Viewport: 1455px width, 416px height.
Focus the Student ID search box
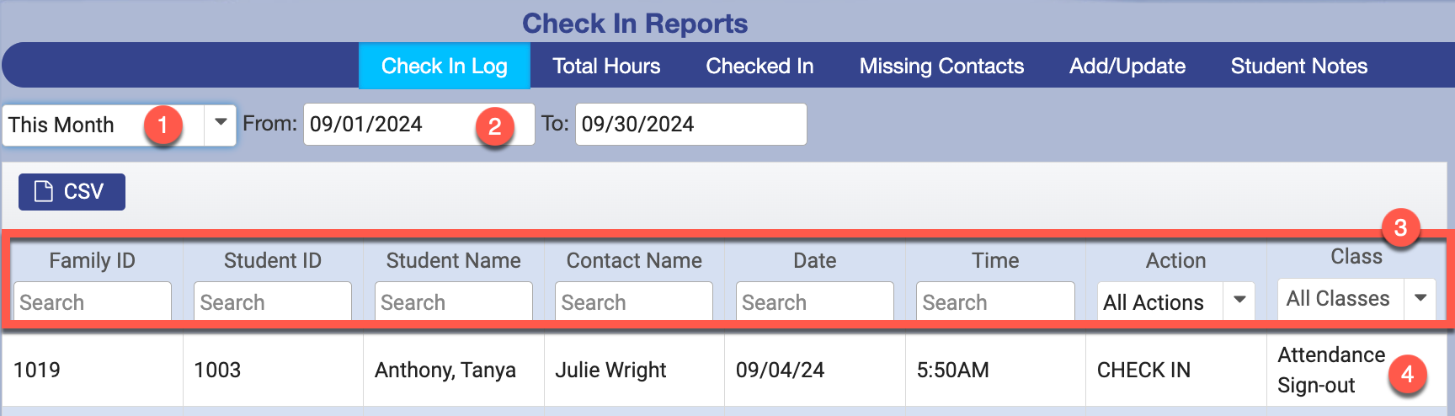(x=273, y=302)
